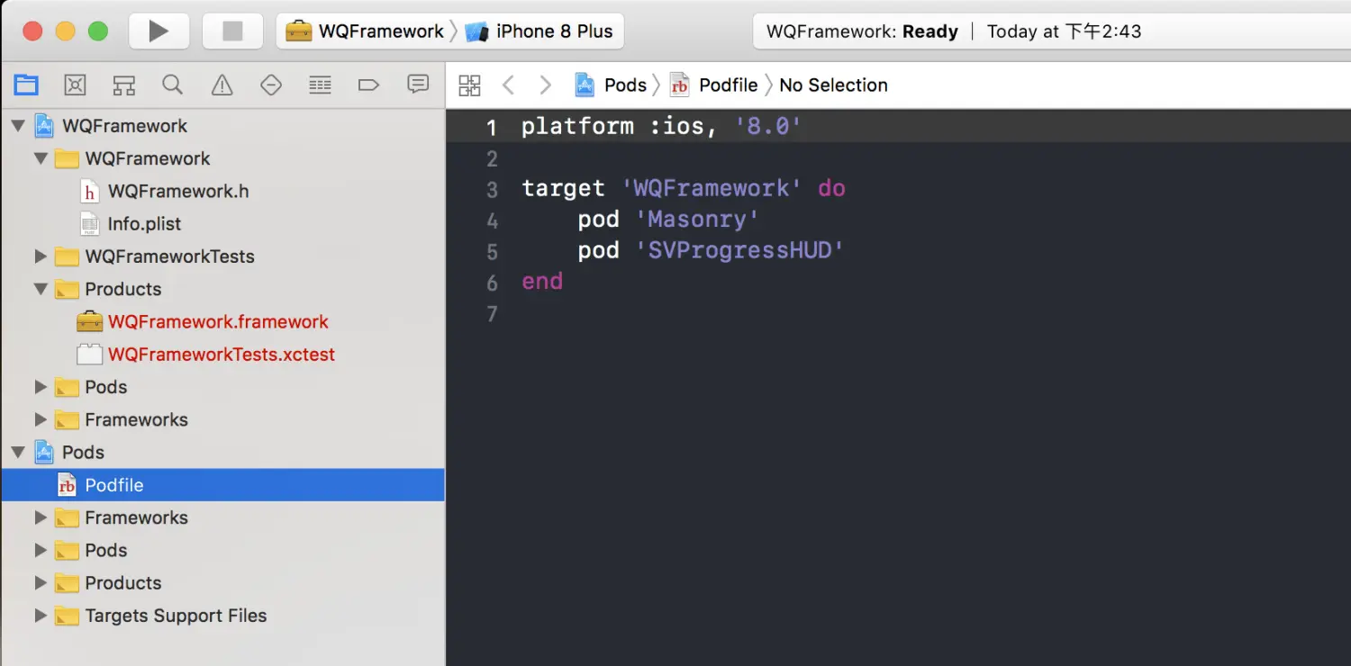Click the 'end' keyword in code

click(542, 282)
